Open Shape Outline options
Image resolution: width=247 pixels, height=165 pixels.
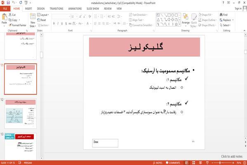tap(207, 20)
